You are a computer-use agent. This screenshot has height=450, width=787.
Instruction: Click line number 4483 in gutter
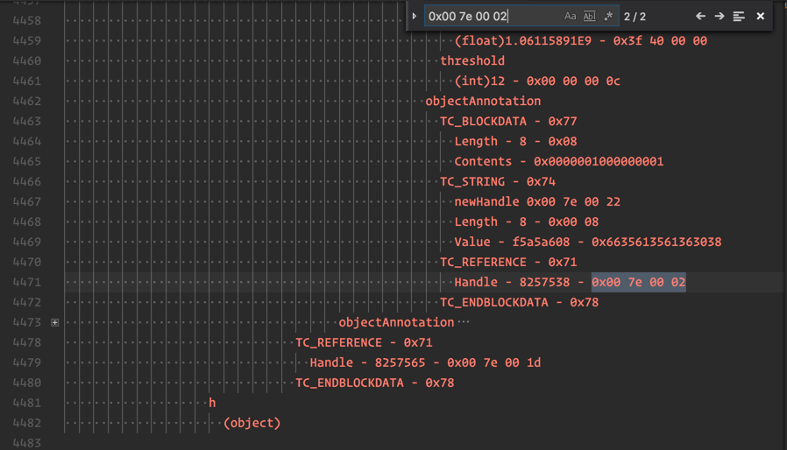(x=27, y=443)
